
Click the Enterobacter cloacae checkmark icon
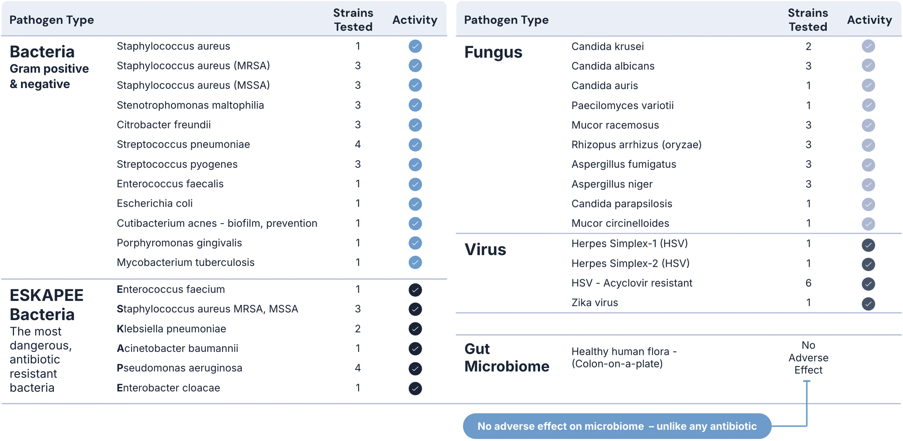tap(415, 388)
